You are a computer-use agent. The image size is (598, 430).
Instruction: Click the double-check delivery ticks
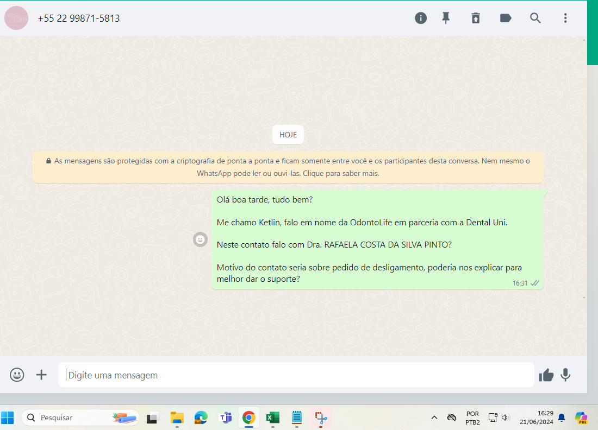535,283
